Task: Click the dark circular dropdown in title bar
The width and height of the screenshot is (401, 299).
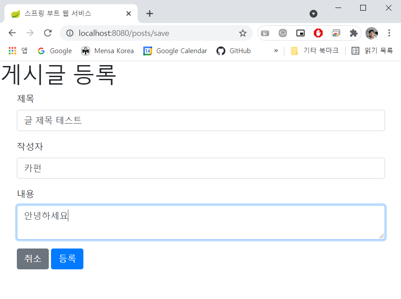Action: [x=313, y=14]
